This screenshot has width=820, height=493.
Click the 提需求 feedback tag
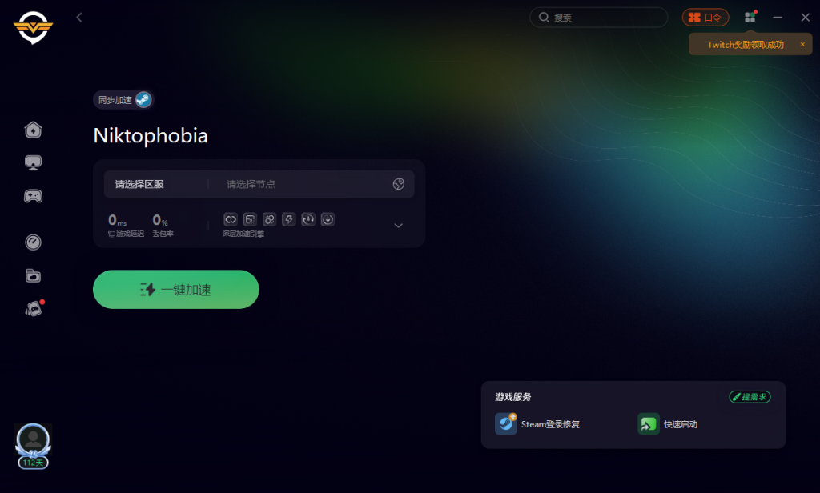click(750, 397)
